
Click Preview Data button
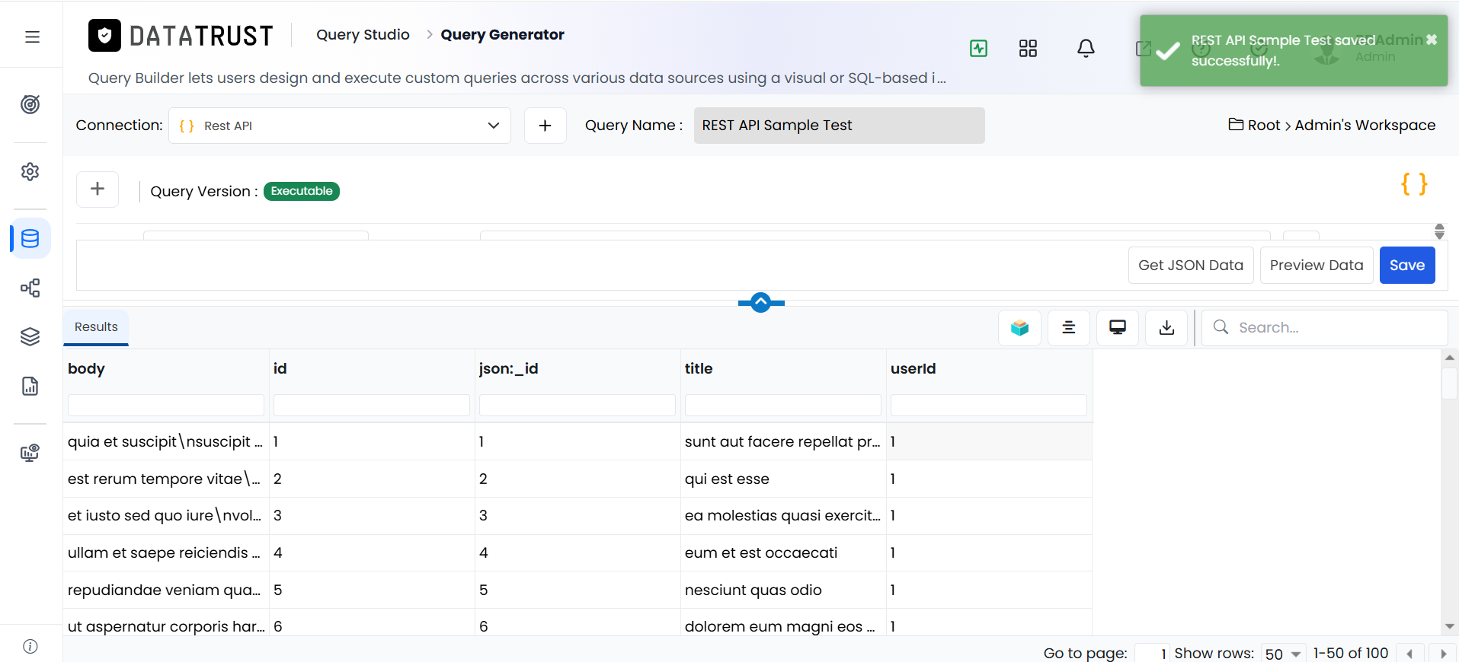[x=1317, y=265]
